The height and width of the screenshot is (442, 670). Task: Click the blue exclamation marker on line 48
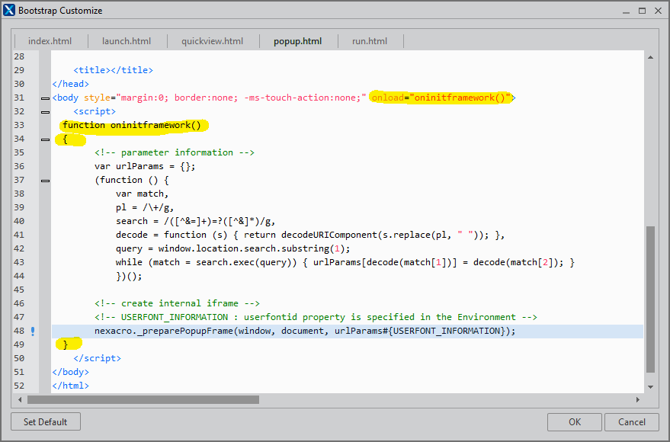(x=33, y=331)
